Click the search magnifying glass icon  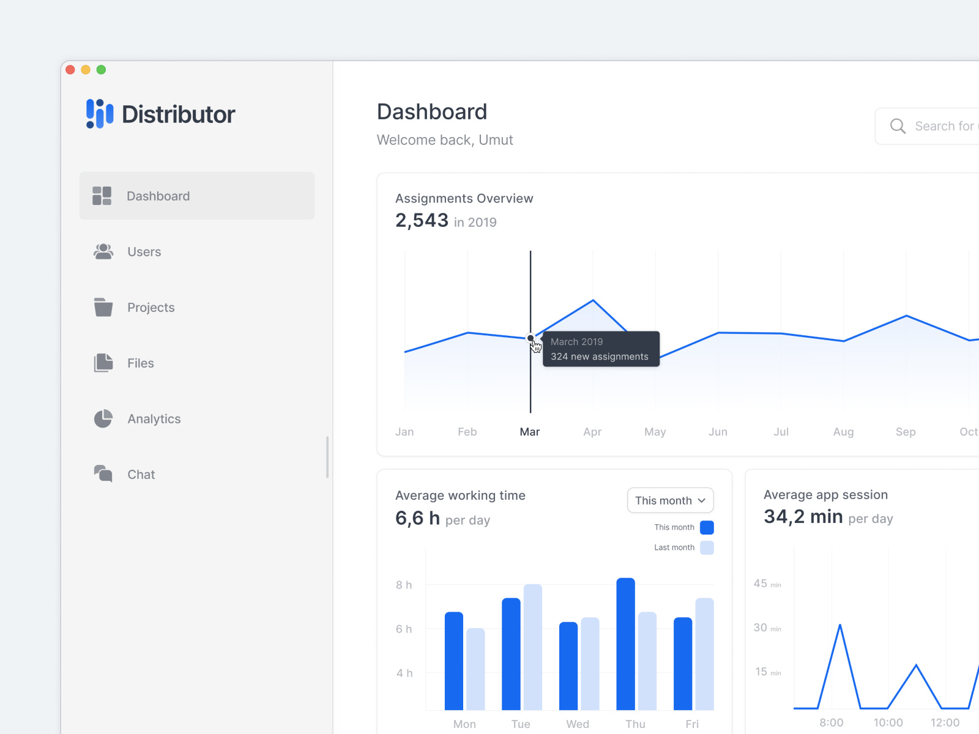(898, 126)
